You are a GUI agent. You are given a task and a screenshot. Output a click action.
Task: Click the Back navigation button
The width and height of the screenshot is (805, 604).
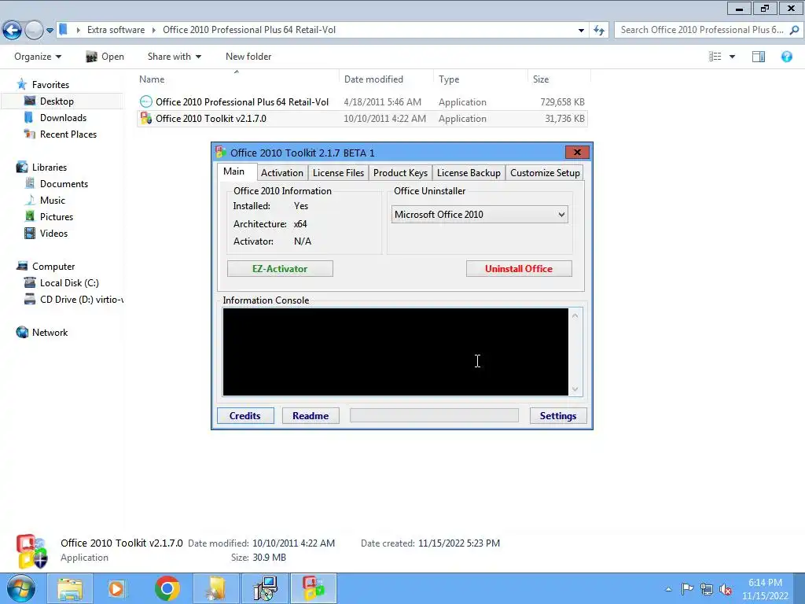[x=13, y=31]
